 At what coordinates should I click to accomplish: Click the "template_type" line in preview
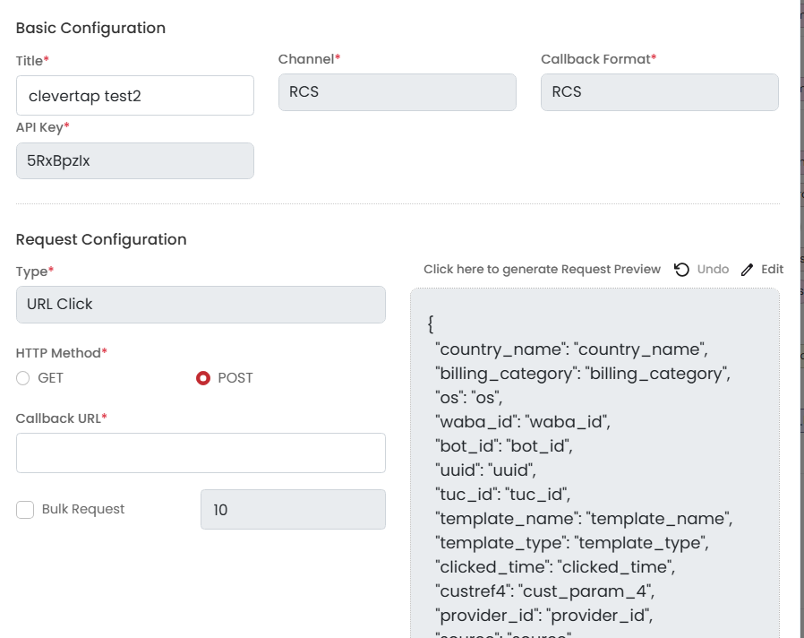pos(572,543)
